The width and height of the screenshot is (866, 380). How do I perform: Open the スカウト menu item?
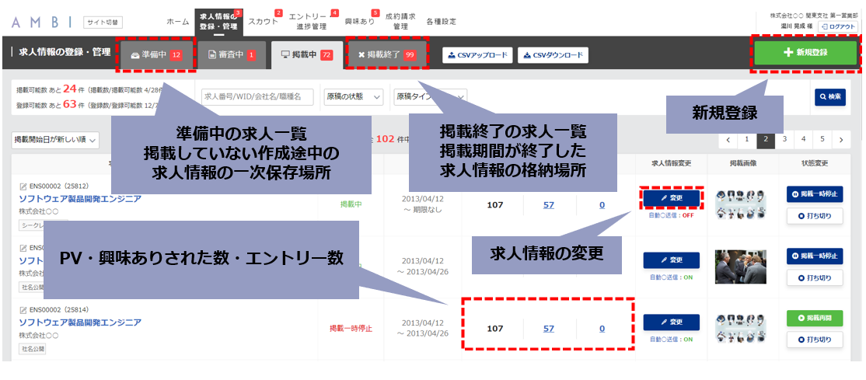(263, 22)
